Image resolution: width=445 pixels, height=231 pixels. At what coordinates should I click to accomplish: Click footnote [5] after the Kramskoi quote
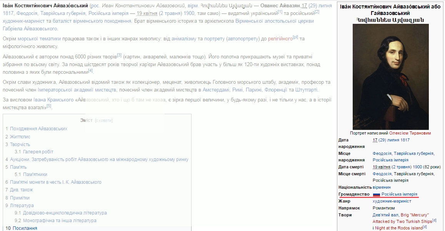click(x=49, y=106)
